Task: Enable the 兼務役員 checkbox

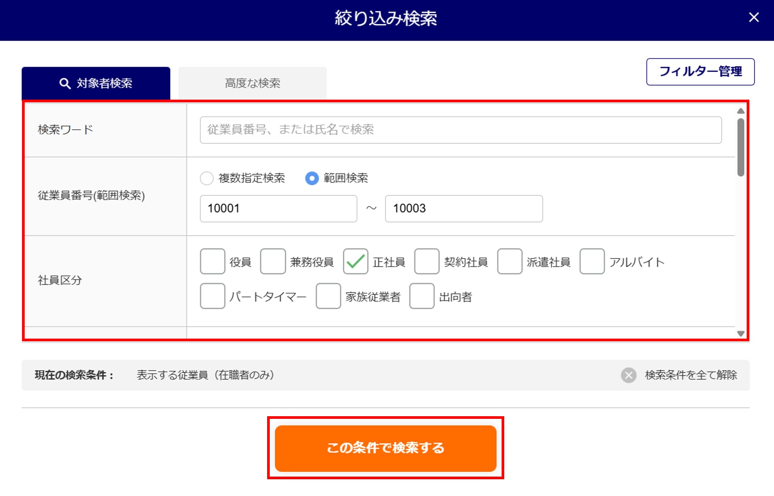Action: (x=273, y=261)
